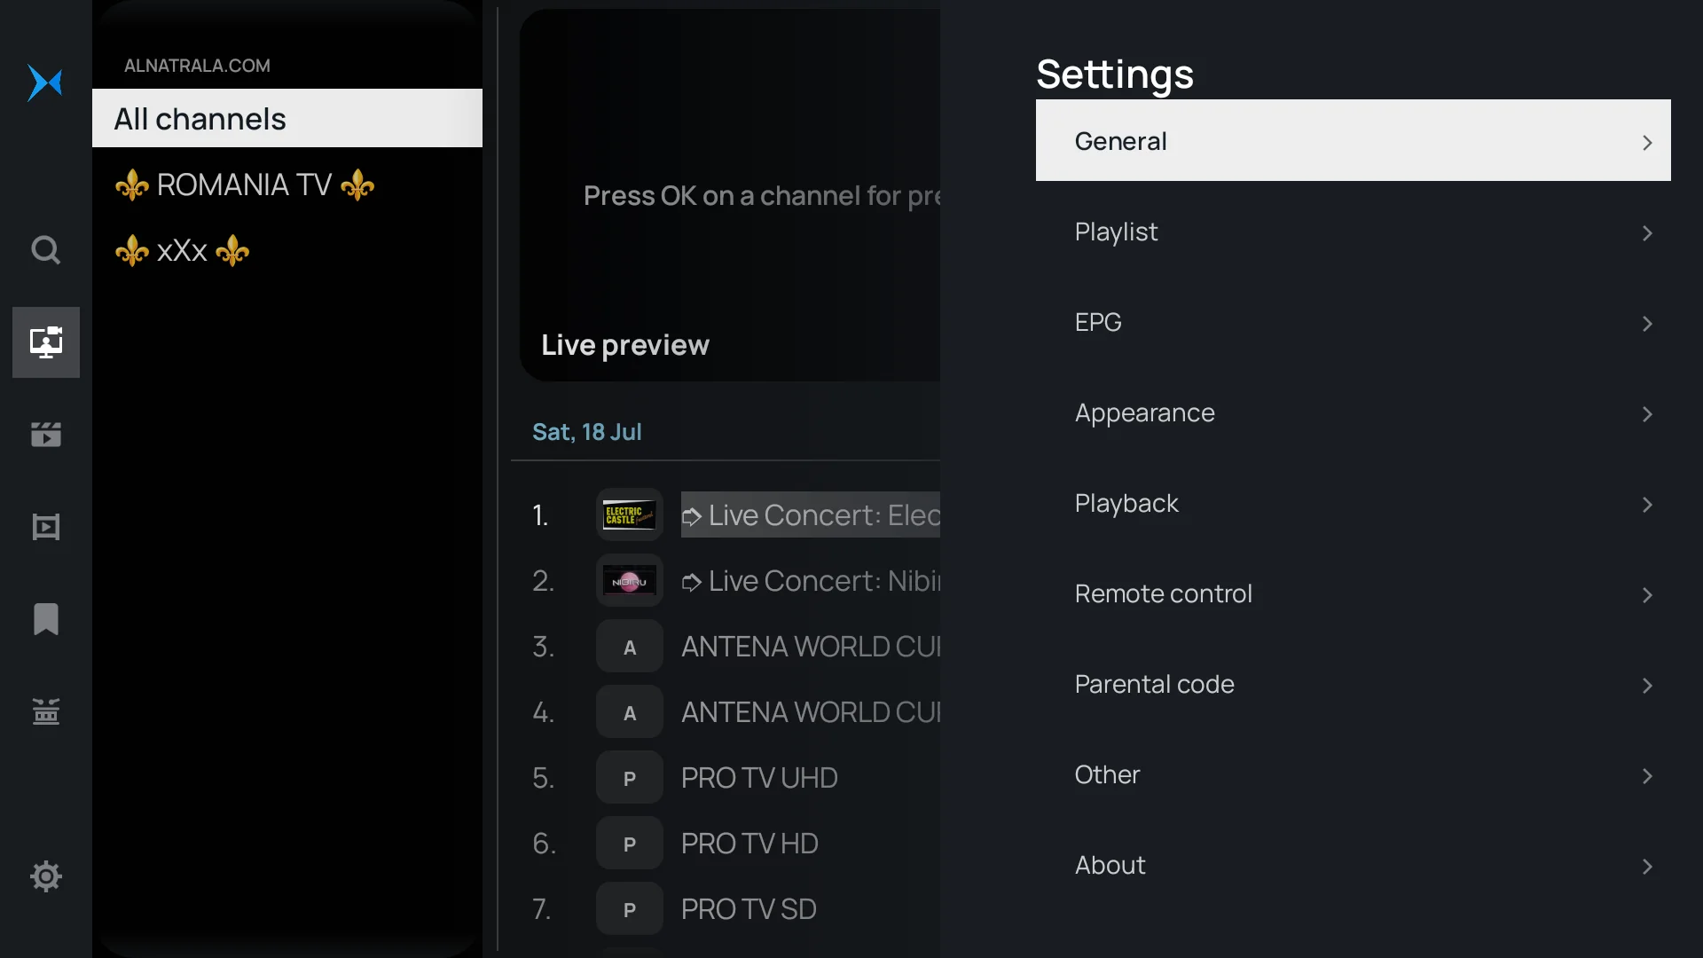Click the app logo icon
The width and height of the screenshot is (1703, 958).
[x=45, y=83]
